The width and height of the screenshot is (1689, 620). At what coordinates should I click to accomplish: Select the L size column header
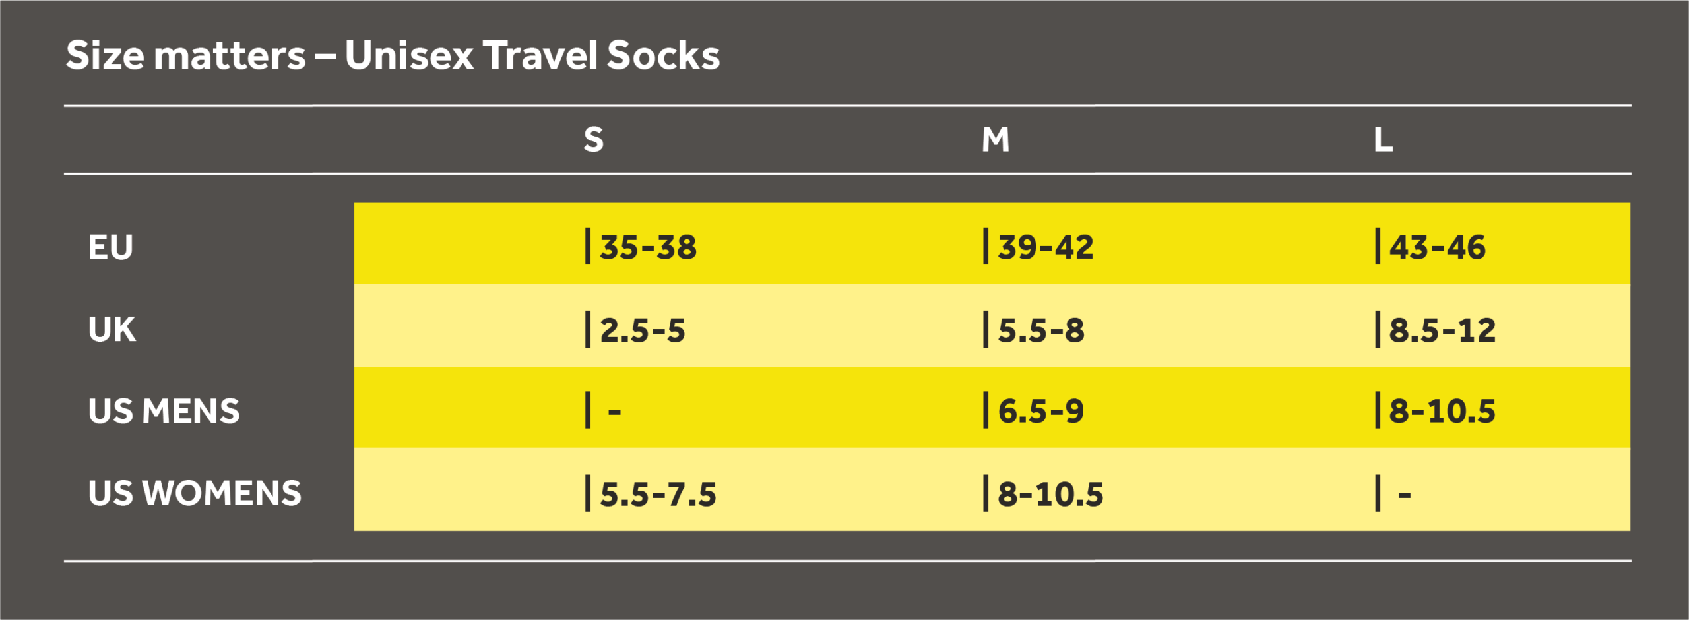coord(1383,140)
